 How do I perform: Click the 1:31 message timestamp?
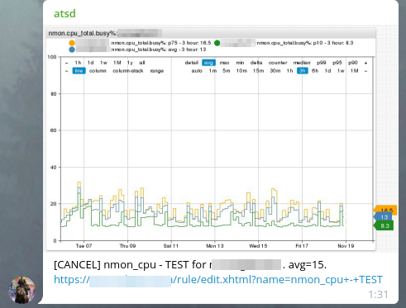pos(379,295)
